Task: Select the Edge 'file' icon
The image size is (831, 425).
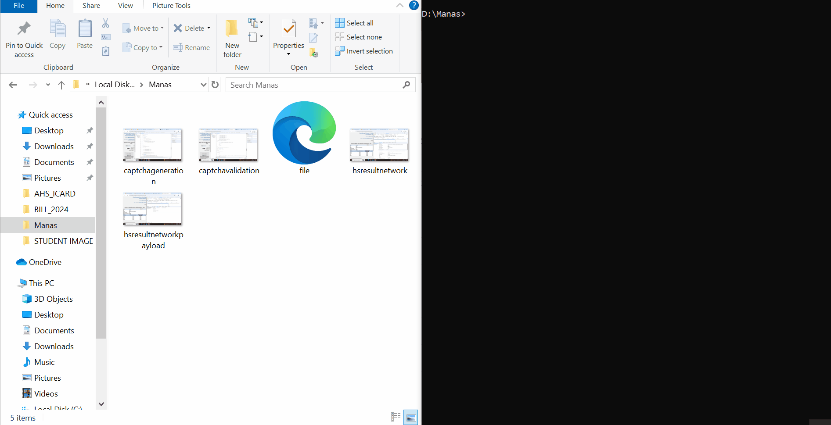Action: pos(304,133)
